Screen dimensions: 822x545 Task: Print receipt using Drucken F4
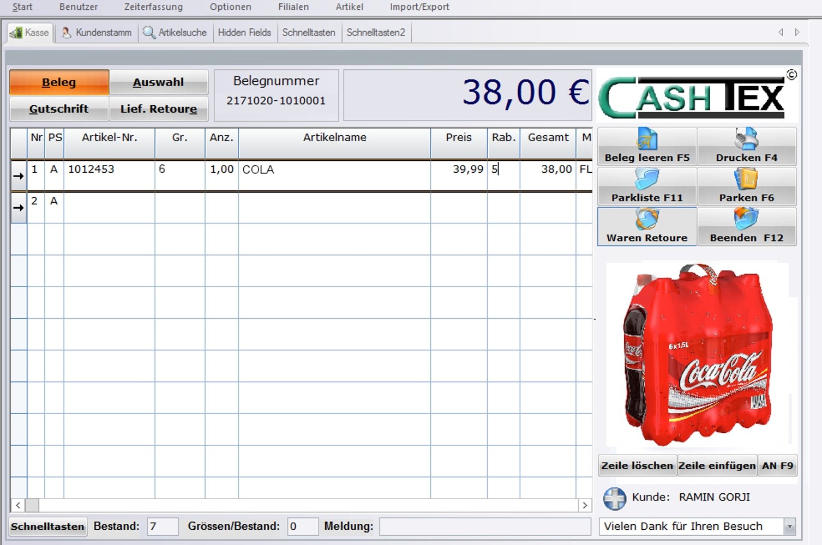click(x=747, y=147)
